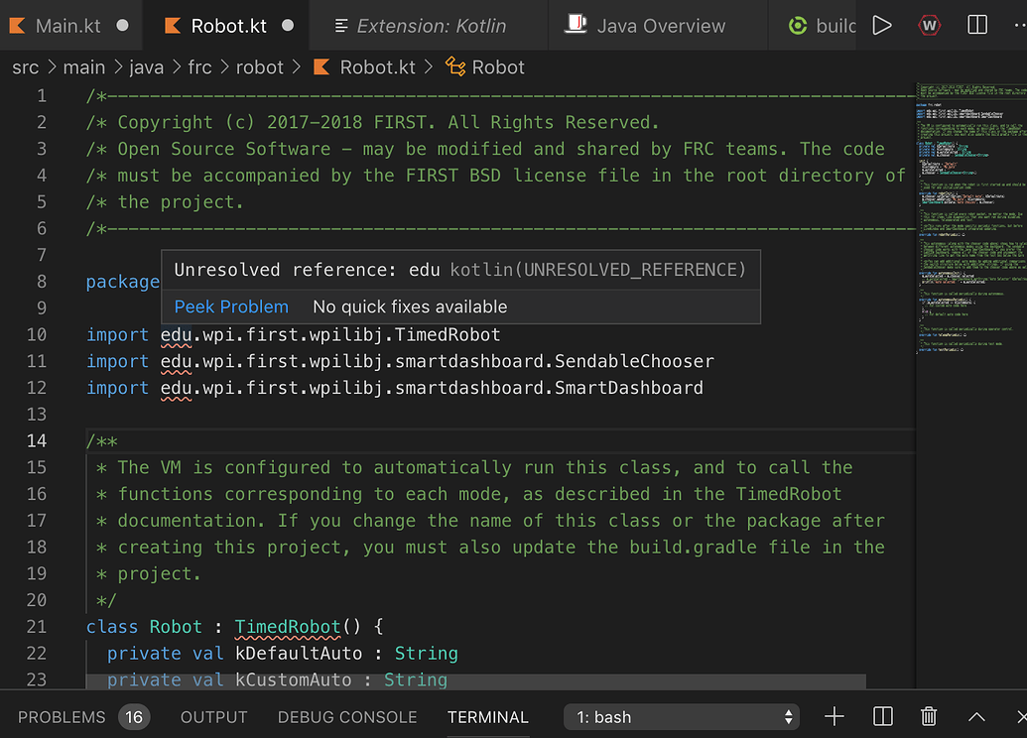Screen dimensions: 1027x738
Task: Open the Java Overview tab
Action: click(x=658, y=26)
